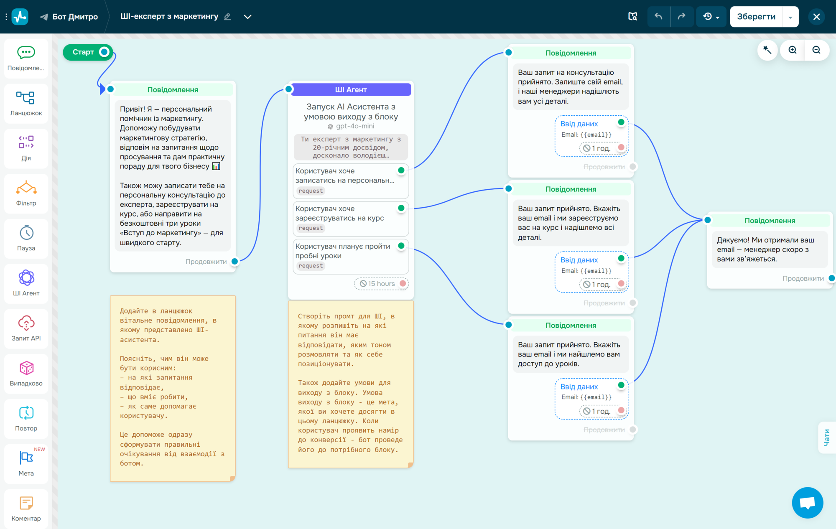Click the undo arrow in header
The height and width of the screenshot is (529, 836).
658,17
